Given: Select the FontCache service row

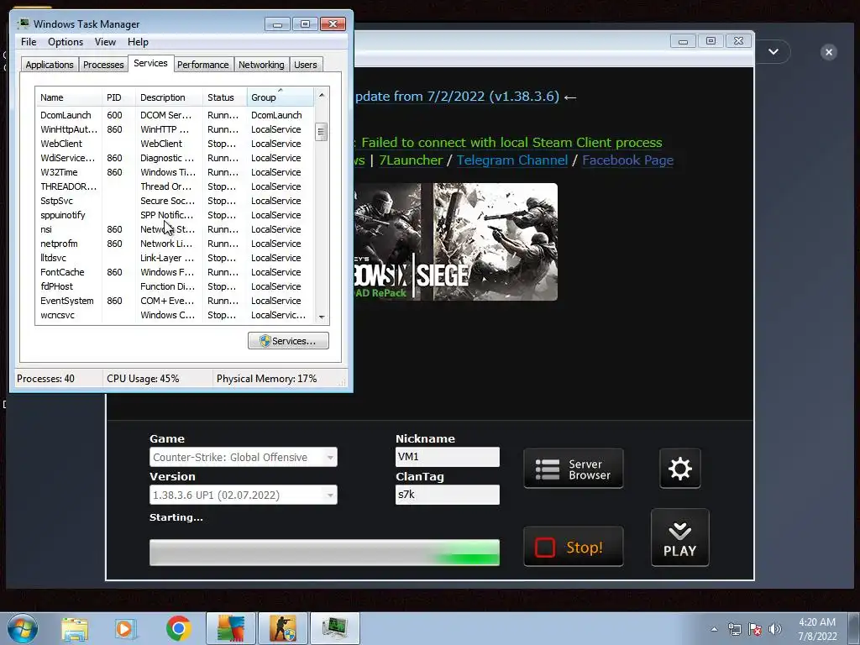Looking at the screenshot, I should click(175, 272).
